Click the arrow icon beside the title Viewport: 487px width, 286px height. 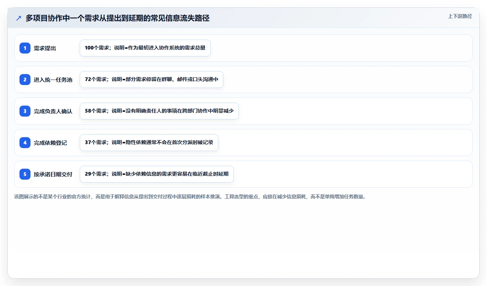(x=19, y=18)
